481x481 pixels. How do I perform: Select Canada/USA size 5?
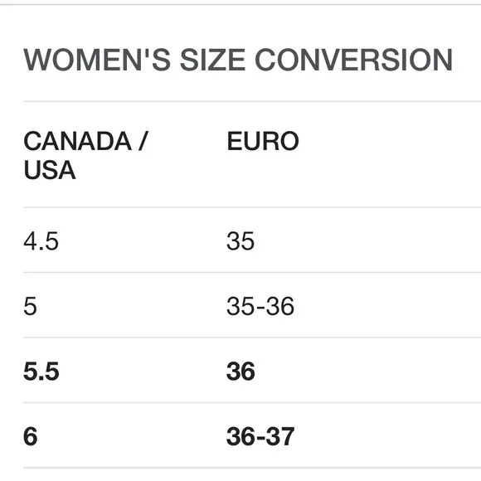(30, 306)
